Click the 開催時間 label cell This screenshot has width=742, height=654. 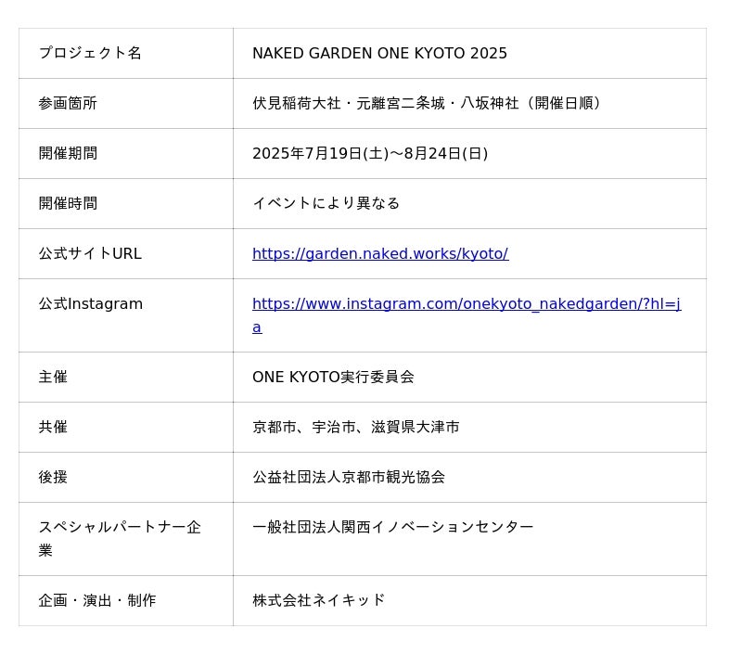68,203
